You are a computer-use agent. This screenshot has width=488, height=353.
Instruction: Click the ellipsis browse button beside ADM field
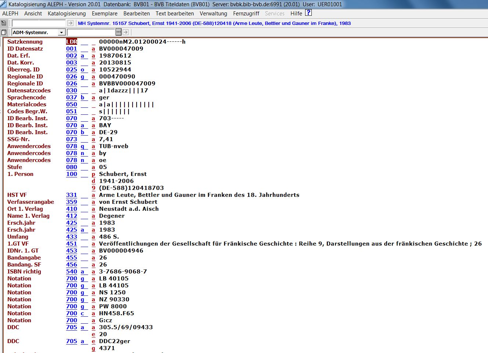click(119, 32)
